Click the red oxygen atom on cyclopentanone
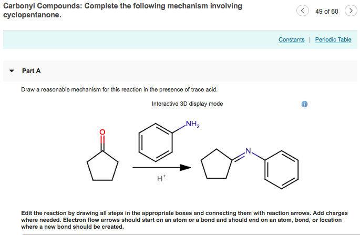 point(102,131)
